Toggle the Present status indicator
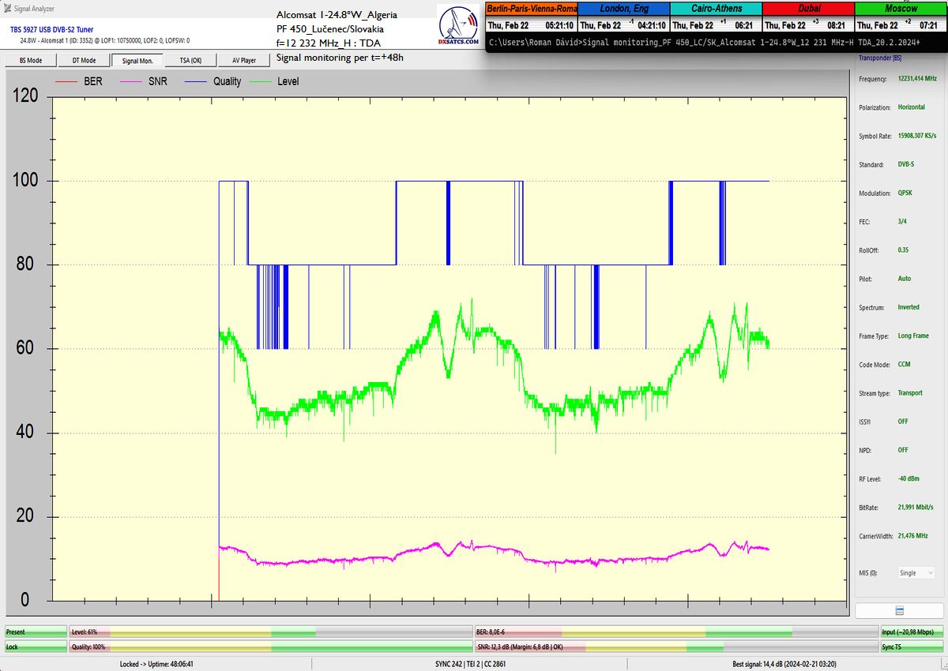Viewport: 948px width, 671px height. [35, 632]
